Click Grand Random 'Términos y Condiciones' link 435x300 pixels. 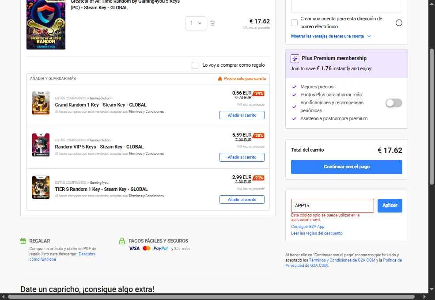146,112
